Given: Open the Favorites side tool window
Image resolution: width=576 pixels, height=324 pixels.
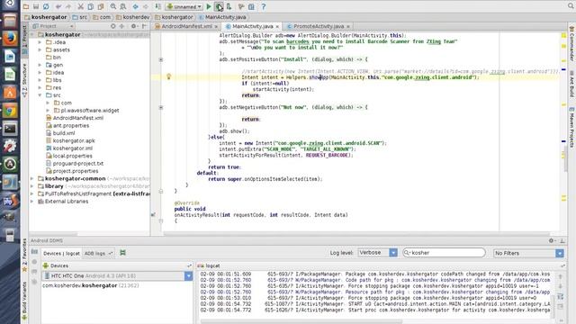Looking at the screenshot, I should (x=24, y=255).
